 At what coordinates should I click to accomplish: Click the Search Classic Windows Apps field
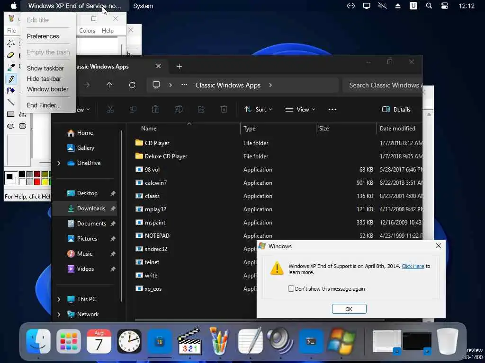point(383,85)
